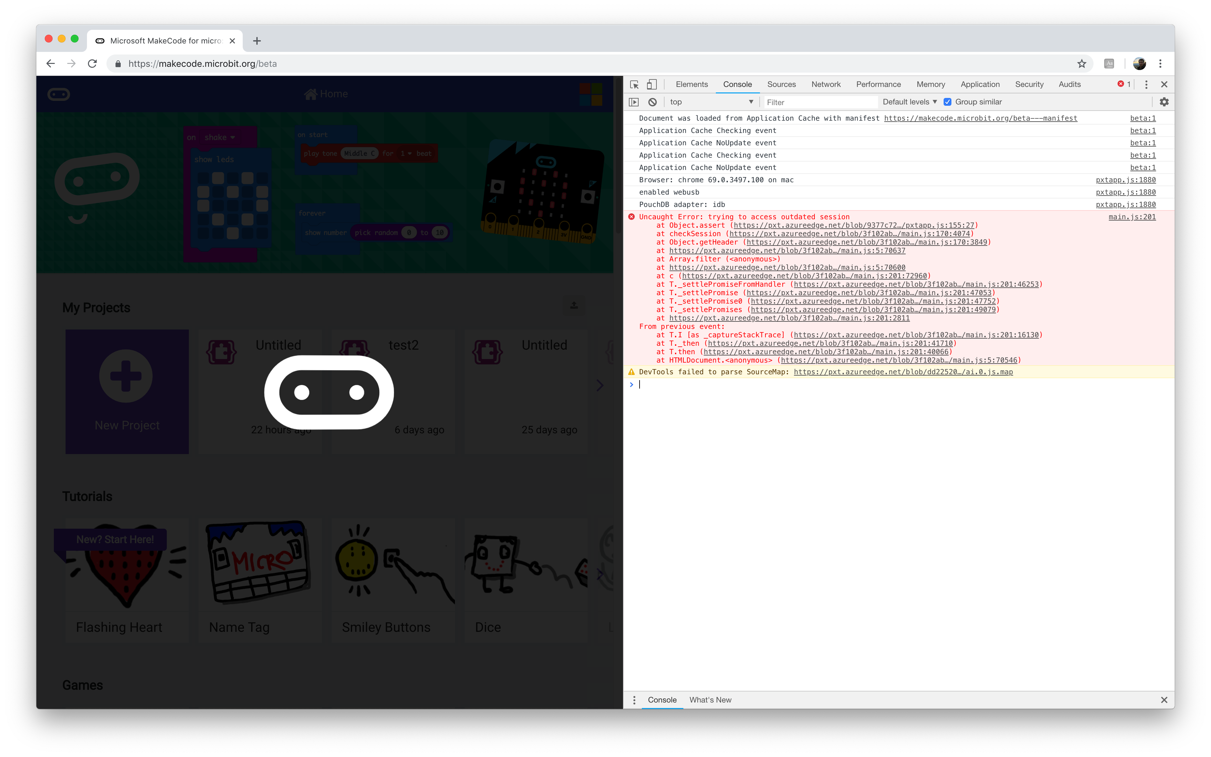
Task: Open console settings gear icon
Action: pyautogui.click(x=1164, y=102)
